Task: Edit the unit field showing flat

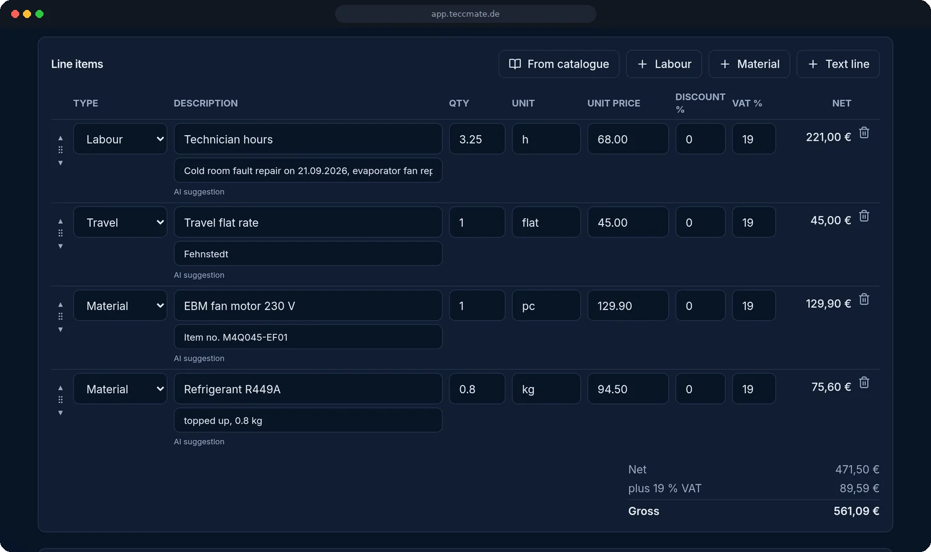Action: 546,222
